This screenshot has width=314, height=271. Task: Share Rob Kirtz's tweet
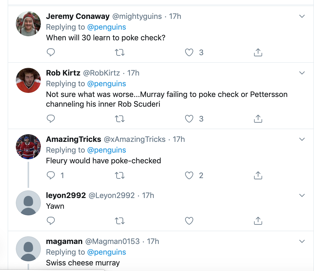coord(258,119)
